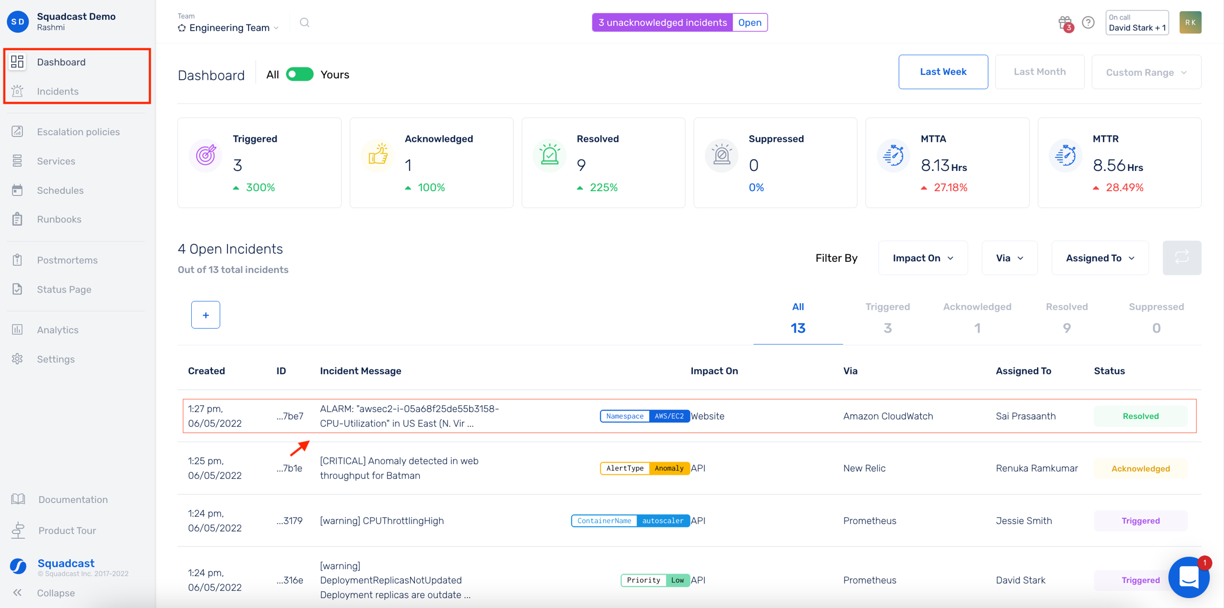Click the 3 unacknowledged incidents banner

click(x=662, y=22)
